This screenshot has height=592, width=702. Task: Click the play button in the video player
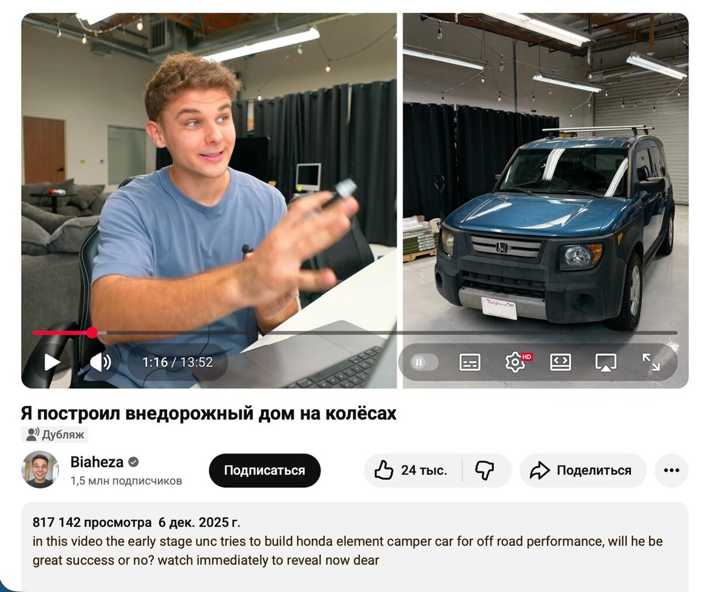click(x=52, y=363)
